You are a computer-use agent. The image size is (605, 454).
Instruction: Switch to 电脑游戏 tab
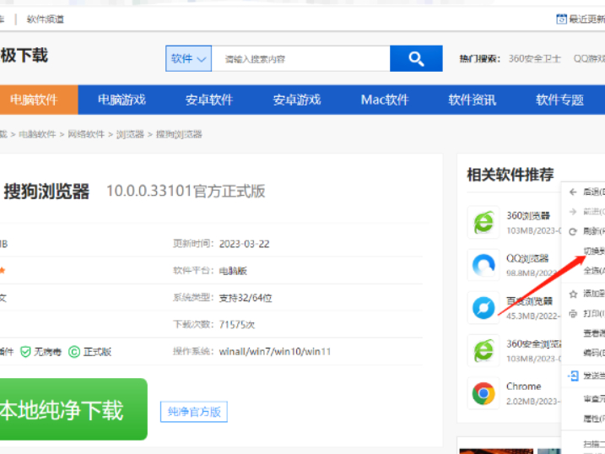(x=122, y=100)
